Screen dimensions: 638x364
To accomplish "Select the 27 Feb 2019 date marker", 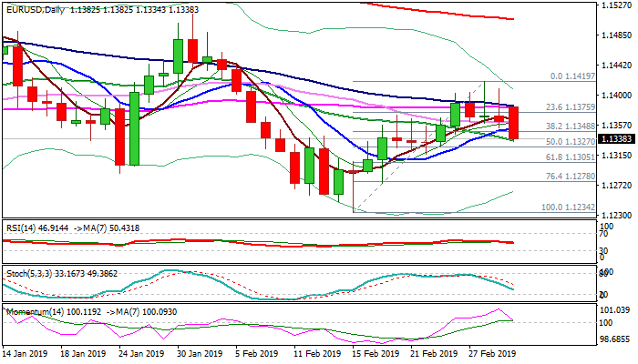I will 493,354.
